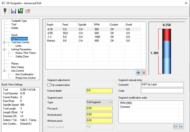This screenshot has height=132, width=190.
Task: Select RPM (900) in modification order
Action: pyautogui.click(x=126, y=103)
